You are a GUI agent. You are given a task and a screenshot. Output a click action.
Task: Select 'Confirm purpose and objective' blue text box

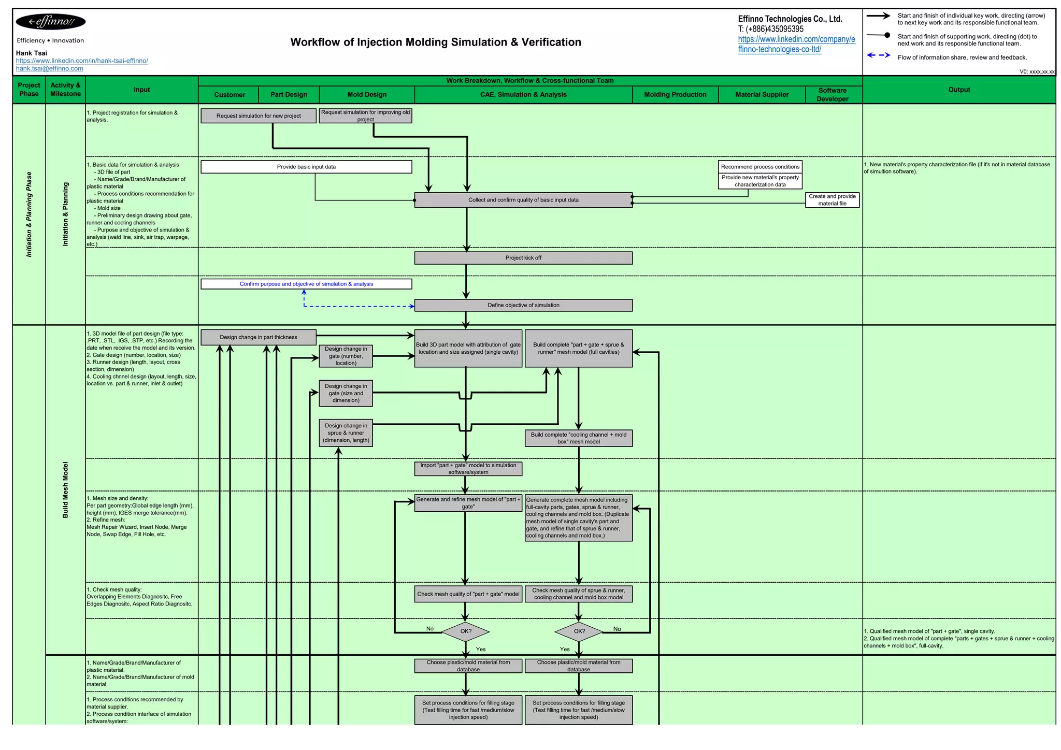306,284
